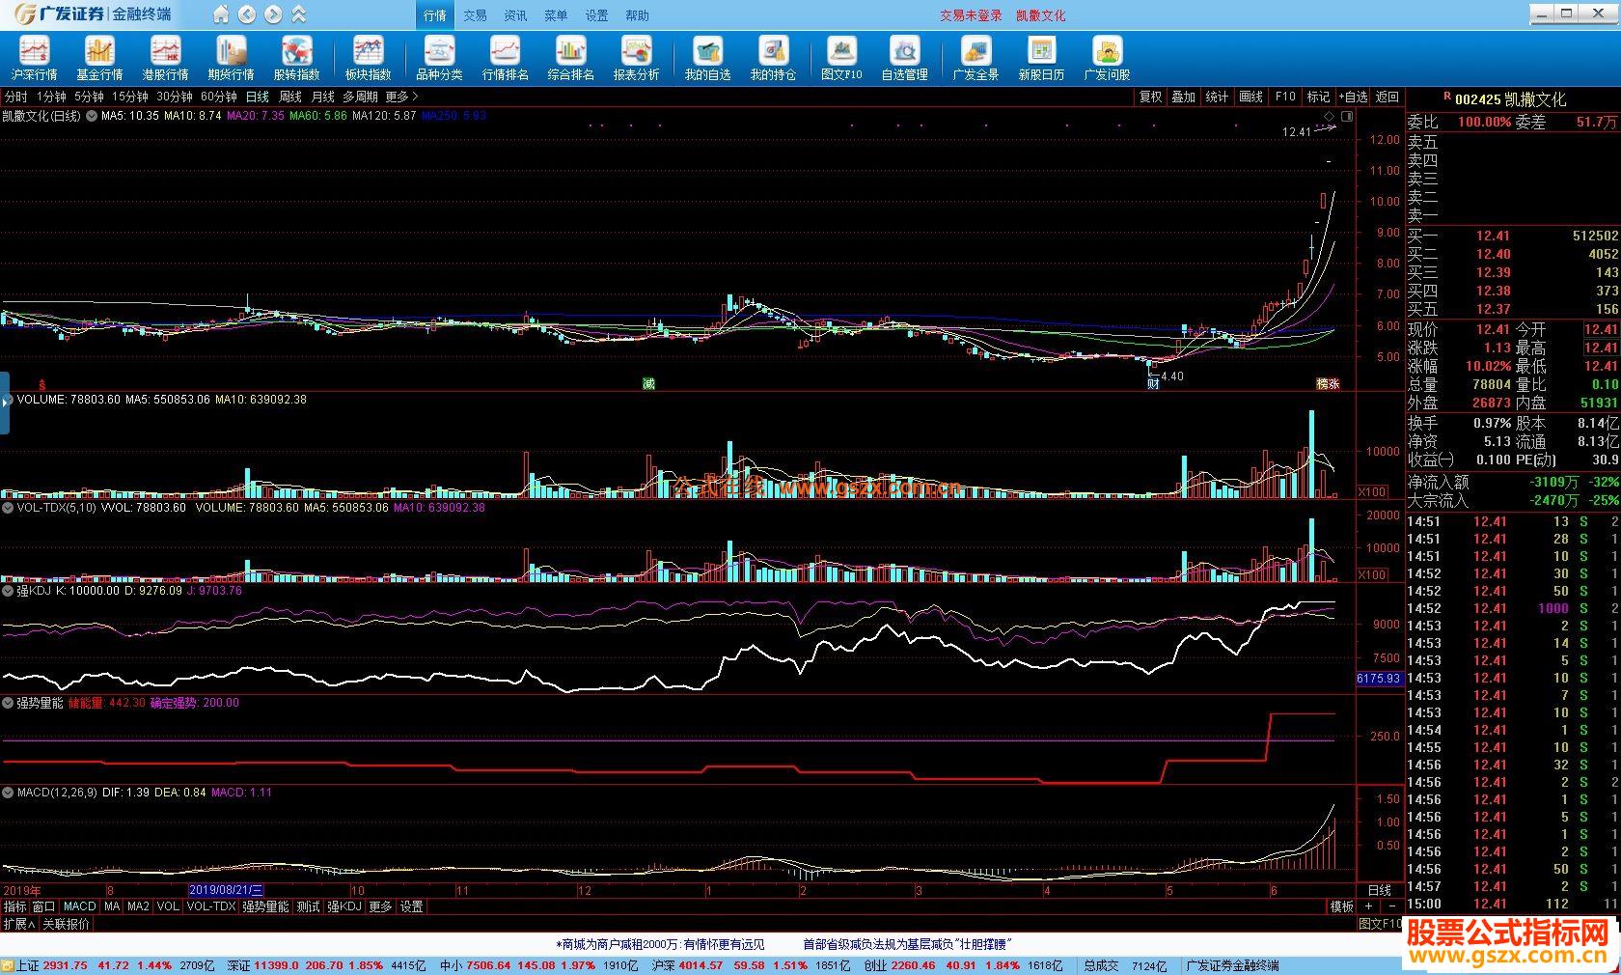Navigate back with left arrow icon
Image resolution: width=1621 pixels, height=975 pixels.
click(x=247, y=14)
